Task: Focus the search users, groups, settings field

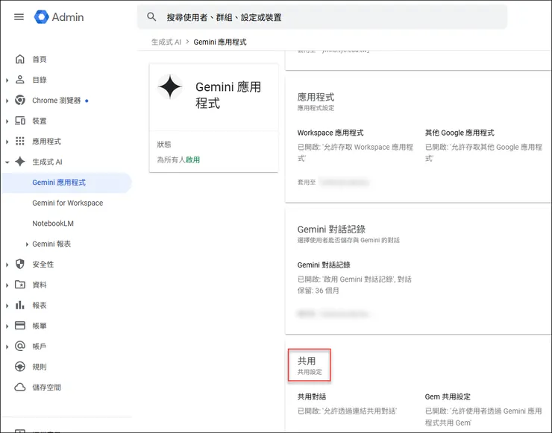Action: coord(322,17)
